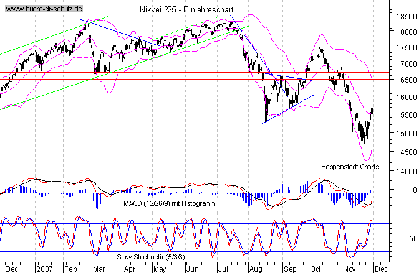Click the 2007 year marker on time axis

coord(45,270)
